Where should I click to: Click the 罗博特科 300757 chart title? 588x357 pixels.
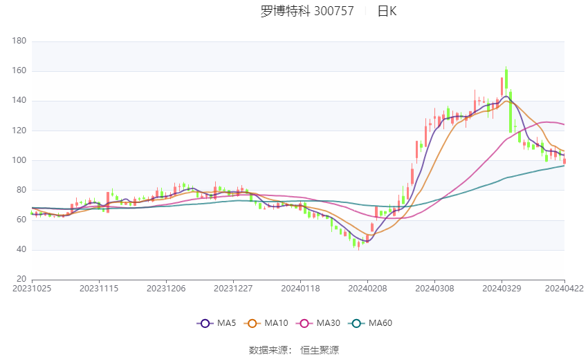tap(307, 11)
